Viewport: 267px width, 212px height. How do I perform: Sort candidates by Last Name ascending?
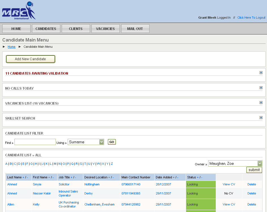click(24, 177)
